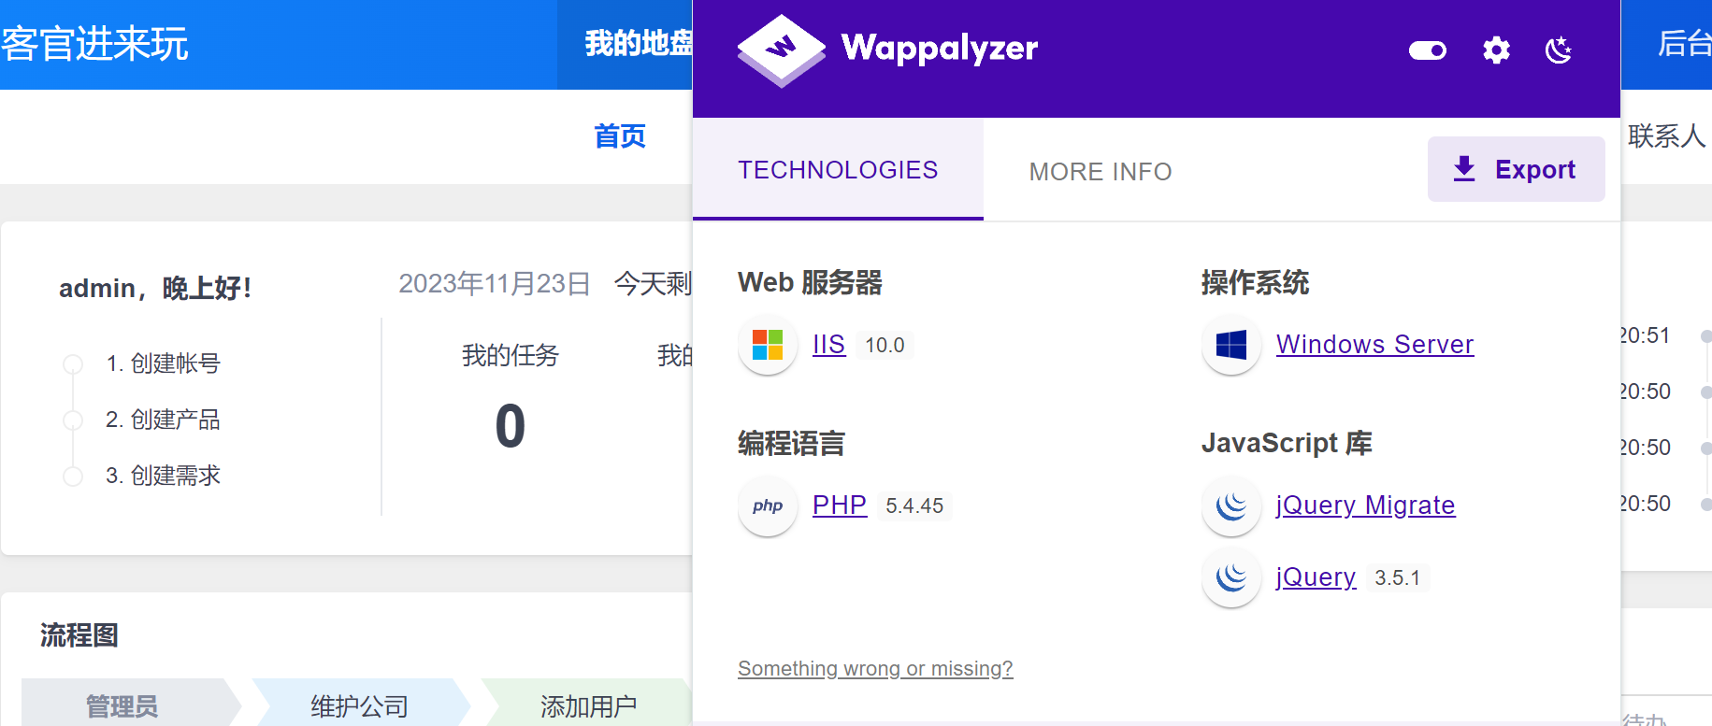Click step 3. 创建需求
Screen dimensions: 1712x726
click(x=164, y=476)
